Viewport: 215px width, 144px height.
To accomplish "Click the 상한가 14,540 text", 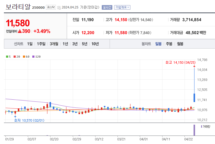I will (x=140, y=20).
